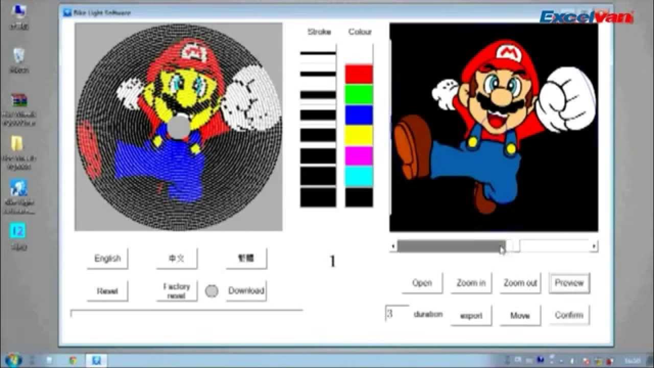This screenshot has height=368, width=654.
Task: Select the thinnest stroke line
Action: 318,53
